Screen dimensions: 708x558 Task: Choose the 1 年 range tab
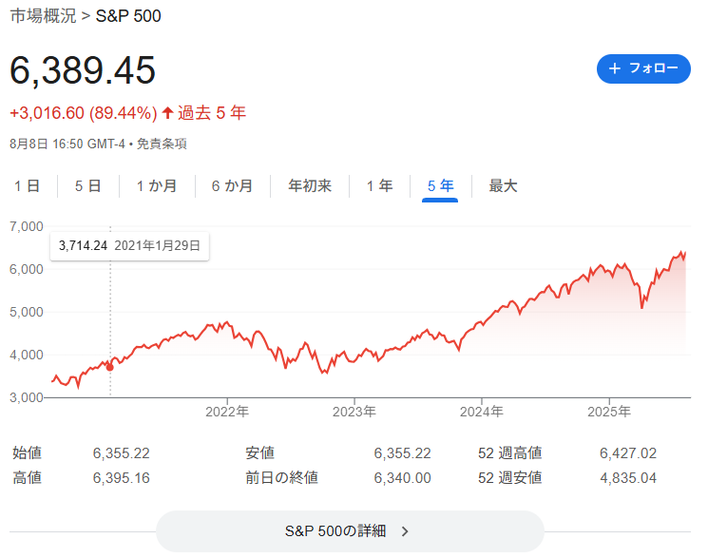[x=380, y=185]
